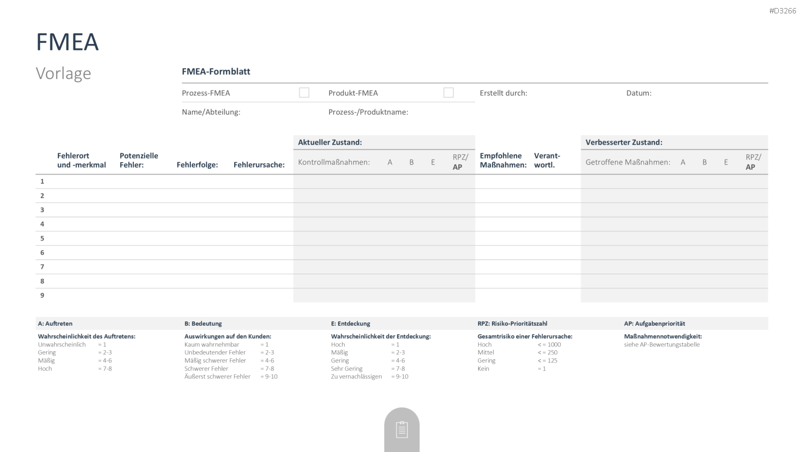Click the <= 125 risk value

tap(548, 360)
